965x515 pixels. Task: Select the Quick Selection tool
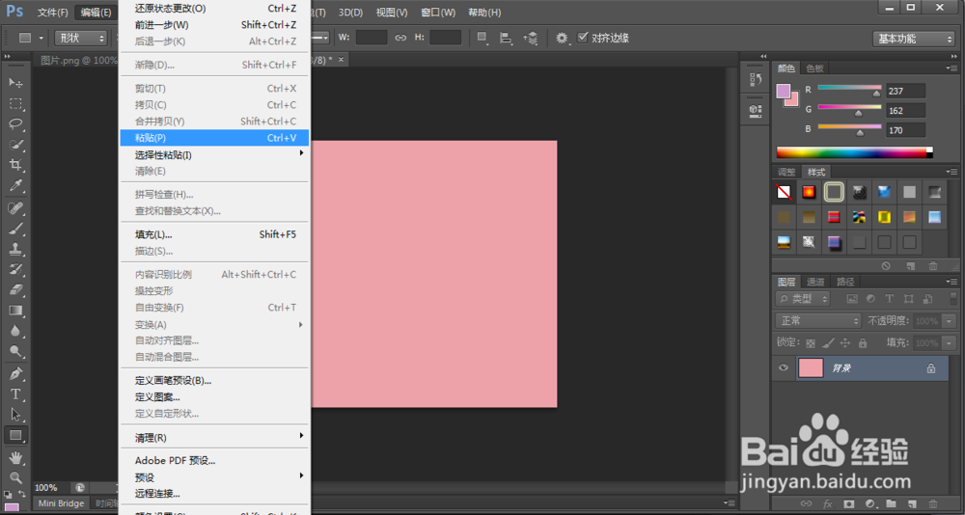tap(15, 145)
